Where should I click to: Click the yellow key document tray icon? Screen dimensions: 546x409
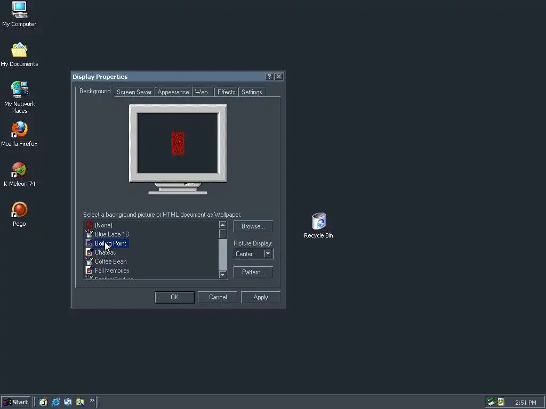click(500, 402)
